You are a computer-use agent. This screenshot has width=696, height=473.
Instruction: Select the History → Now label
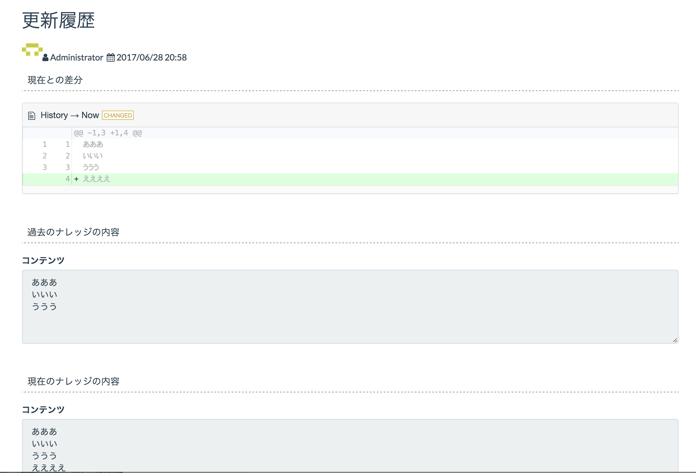[x=69, y=115]
